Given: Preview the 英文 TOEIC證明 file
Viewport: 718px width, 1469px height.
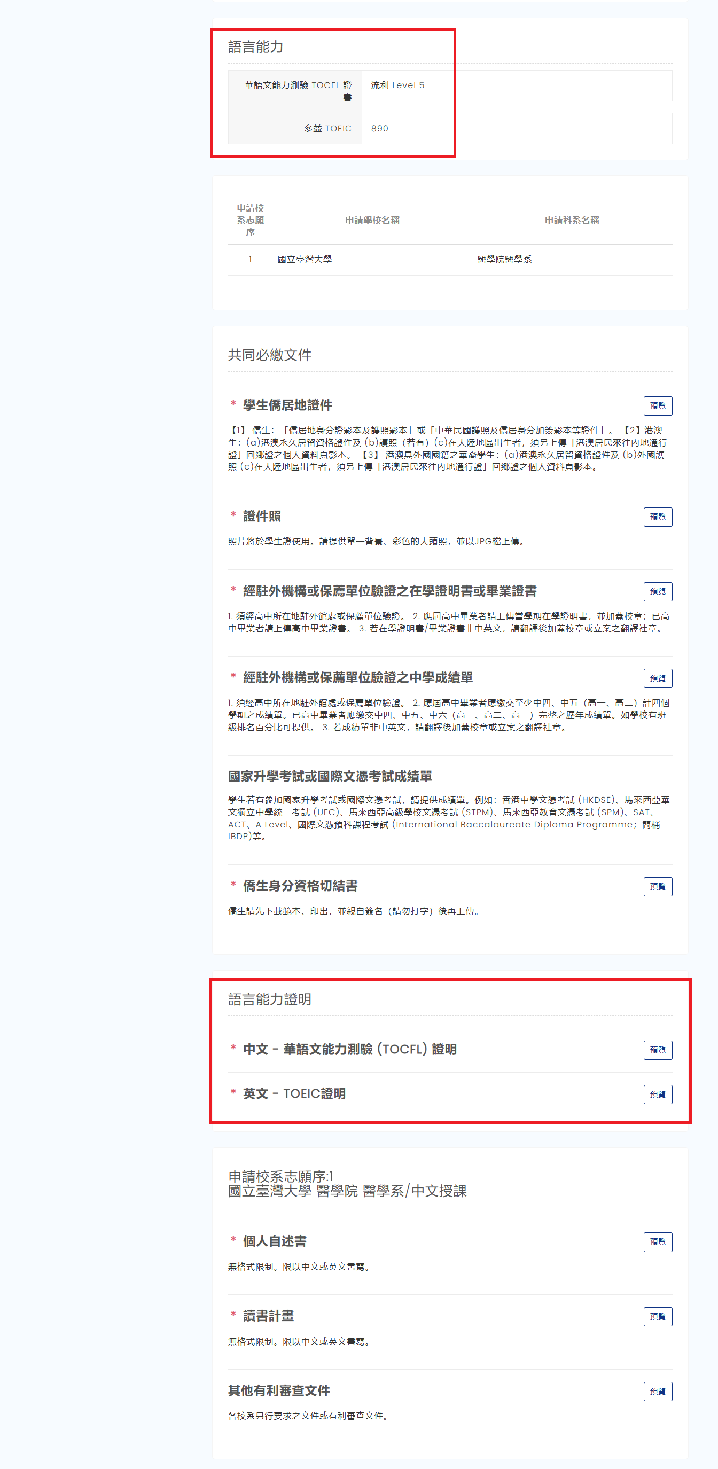Looking at the screenshot, I should (658, 1095).
